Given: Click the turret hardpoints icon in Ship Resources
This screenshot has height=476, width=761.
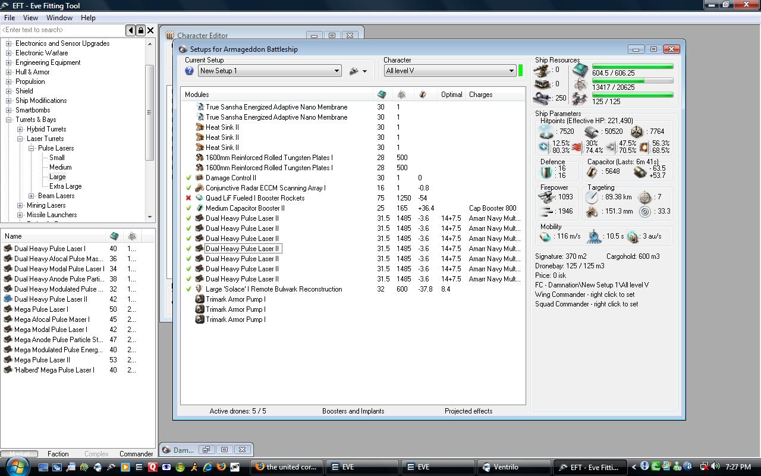Looking at the screenshot, I should 542,70.
